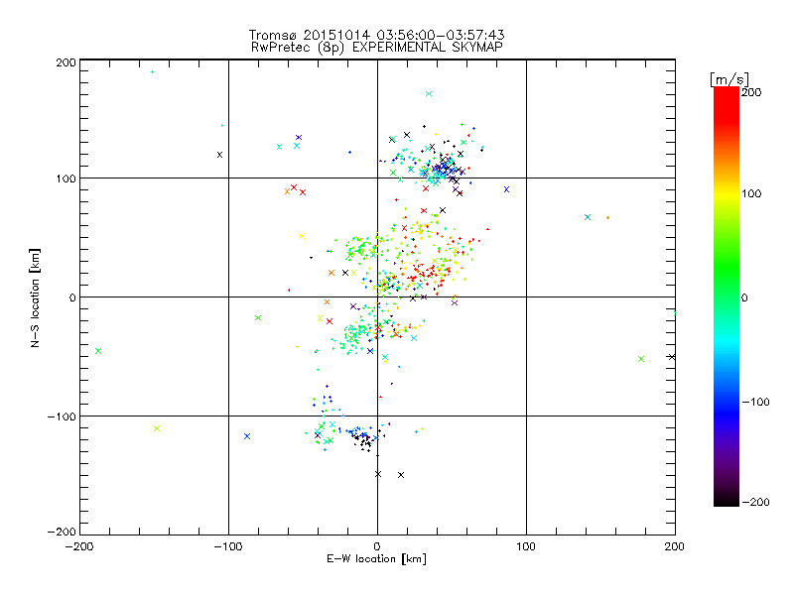Click the small red dot left of plot center
Image resolution: width=794 pixels, height=595 pixels.
(x=289, y=290)
